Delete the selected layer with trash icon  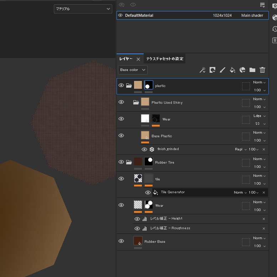point(262,70)
